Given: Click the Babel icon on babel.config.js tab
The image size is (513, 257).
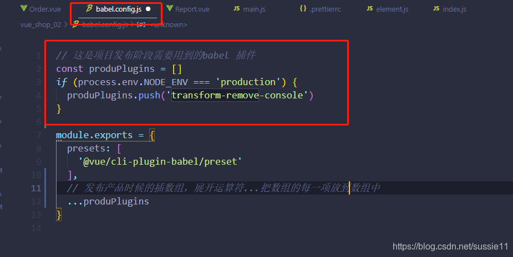Looking at the screenshot, I should [x=89, y=8].
